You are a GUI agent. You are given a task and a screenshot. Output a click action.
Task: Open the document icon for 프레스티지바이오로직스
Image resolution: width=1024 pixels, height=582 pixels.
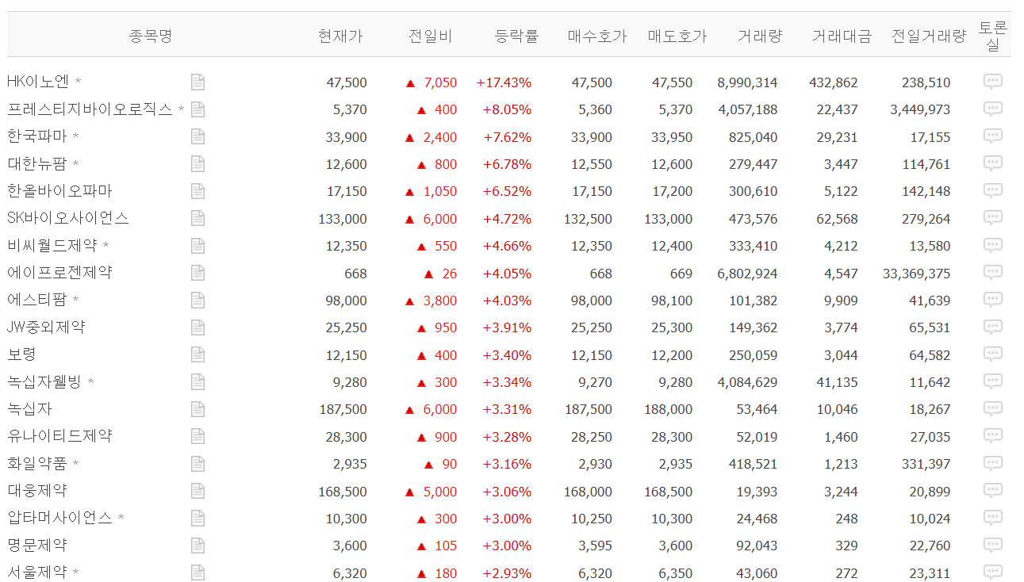click(198, 109)
